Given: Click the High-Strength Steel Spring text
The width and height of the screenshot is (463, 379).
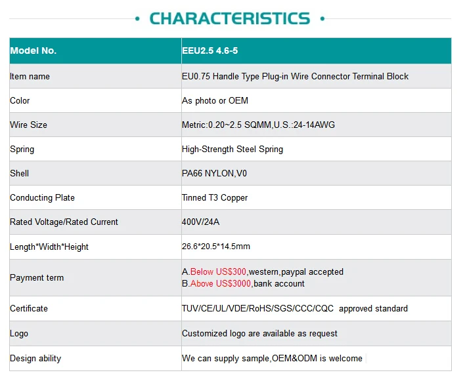Looking at the screenshot, I should click(x=232, y=149).
